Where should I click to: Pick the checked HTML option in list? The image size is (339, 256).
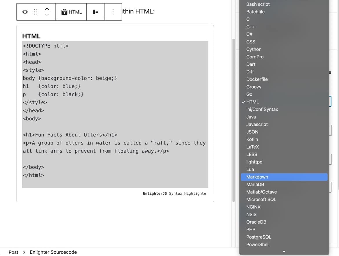click(252, 102)
